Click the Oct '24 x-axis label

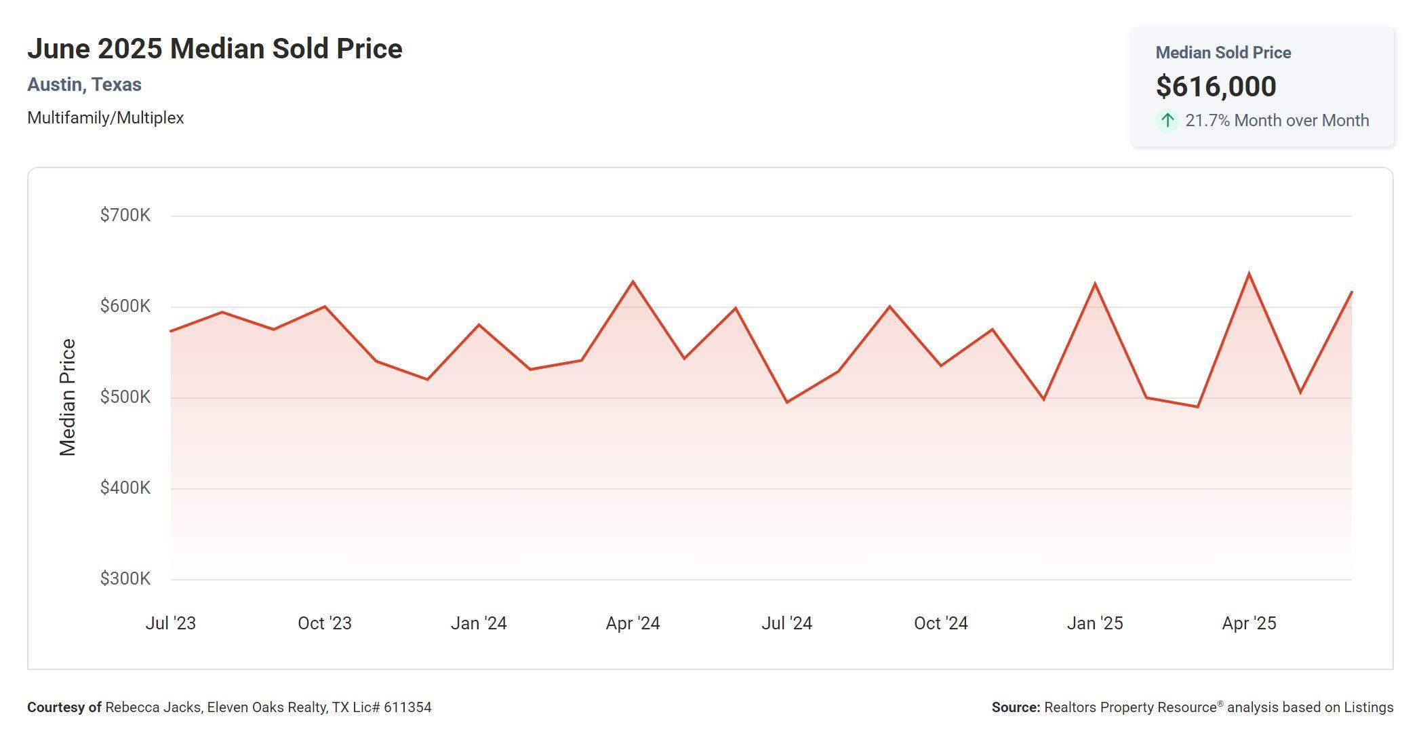940,623
